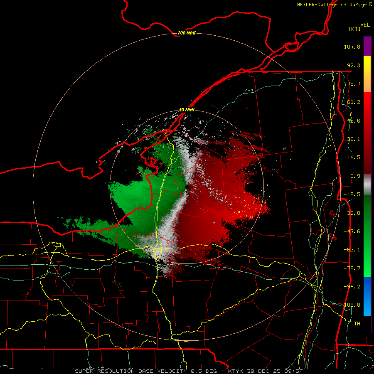
Task: Click the black radar site dot at ring center
Action: click(x=187, y=187)
